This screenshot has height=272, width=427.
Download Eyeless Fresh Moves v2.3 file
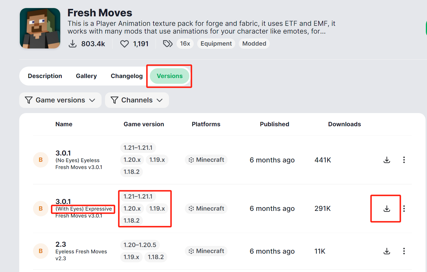click(387, 251)
